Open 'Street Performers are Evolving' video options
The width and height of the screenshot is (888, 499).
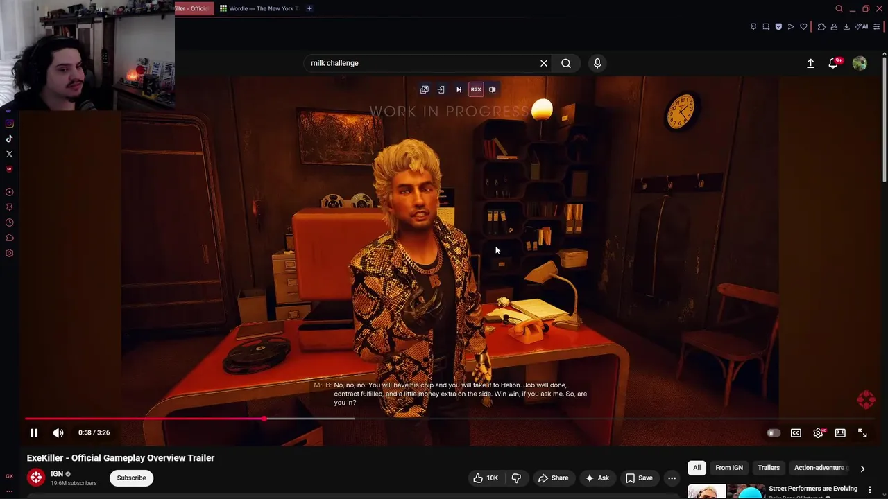click(869, 489)
